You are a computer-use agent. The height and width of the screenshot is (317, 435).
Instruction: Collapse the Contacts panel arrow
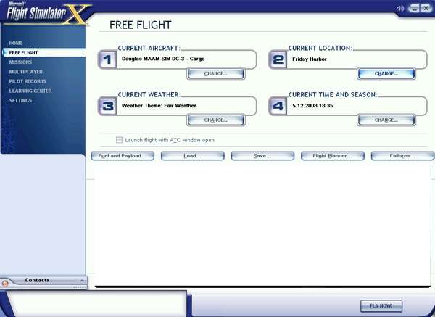(83, 281)
